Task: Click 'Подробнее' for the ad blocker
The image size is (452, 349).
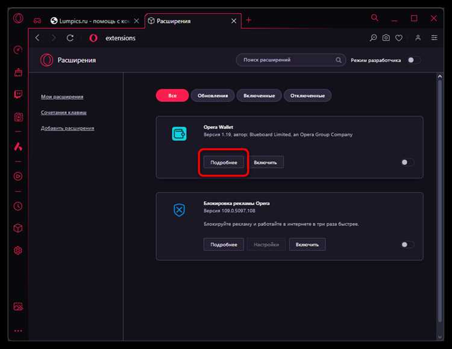Action: (x=224, y=245)
